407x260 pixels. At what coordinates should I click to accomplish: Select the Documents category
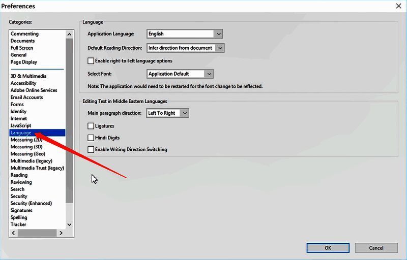click(x=22, y=41)
